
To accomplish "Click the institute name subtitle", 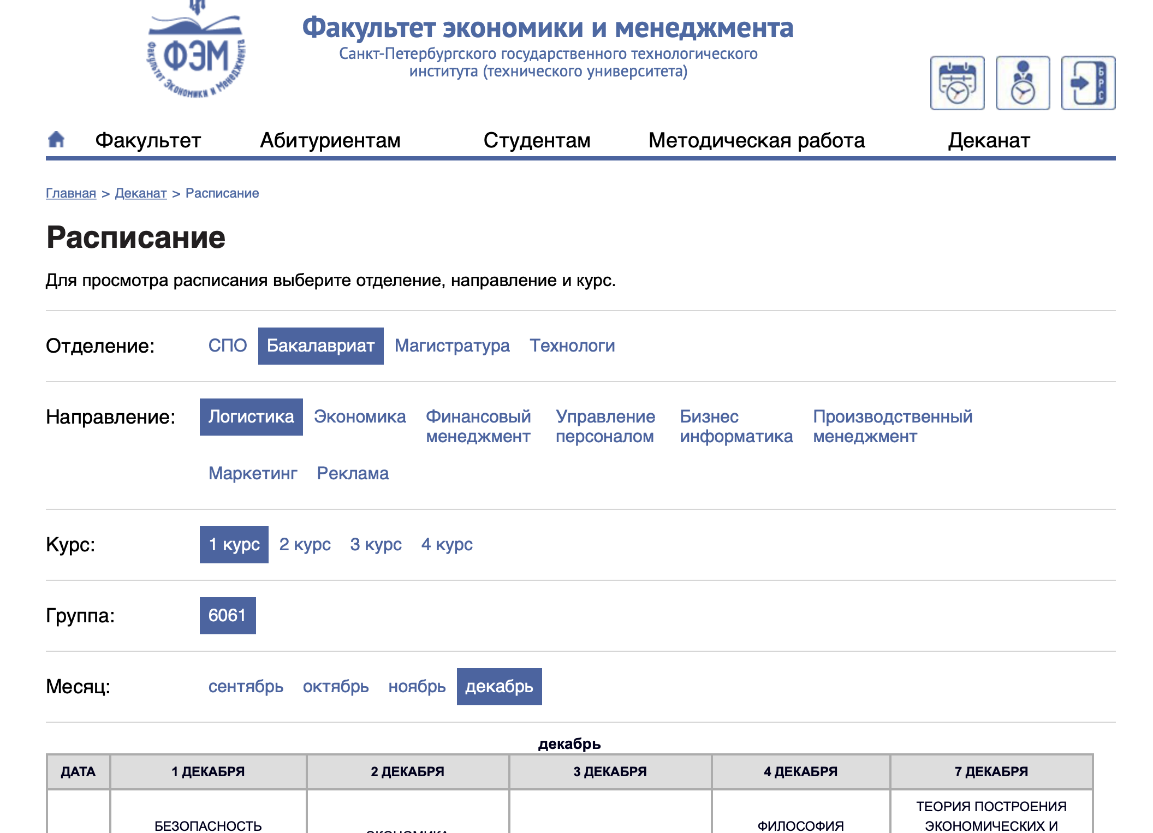I will tap(548, 62).
